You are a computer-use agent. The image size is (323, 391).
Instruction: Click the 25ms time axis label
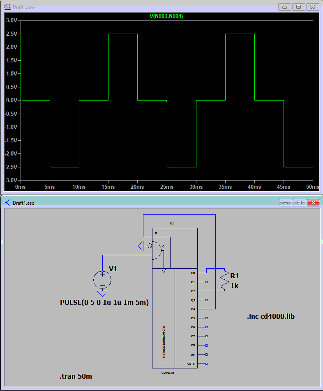(166, 187)
